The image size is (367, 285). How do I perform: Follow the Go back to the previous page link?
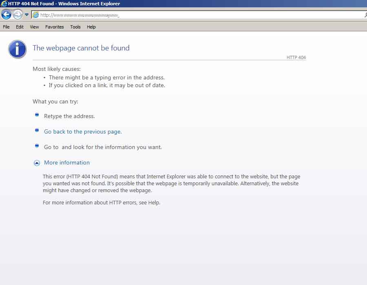pyautogui.click(x=83, y=132)
